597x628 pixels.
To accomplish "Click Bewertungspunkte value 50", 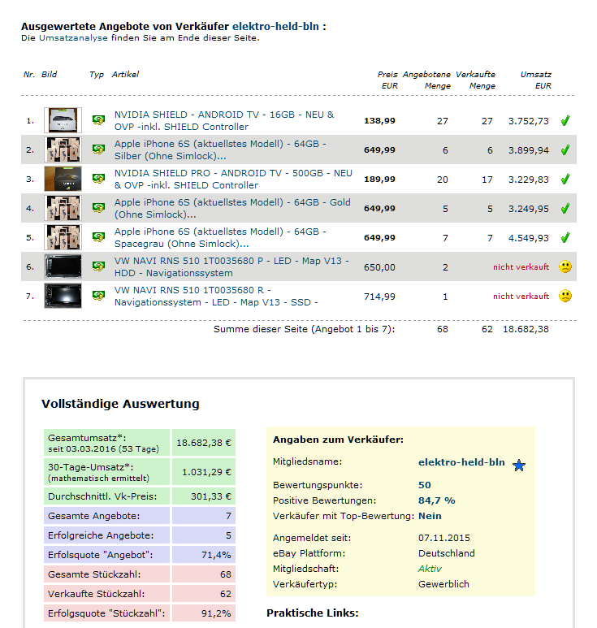I will (x=425, y=485).
